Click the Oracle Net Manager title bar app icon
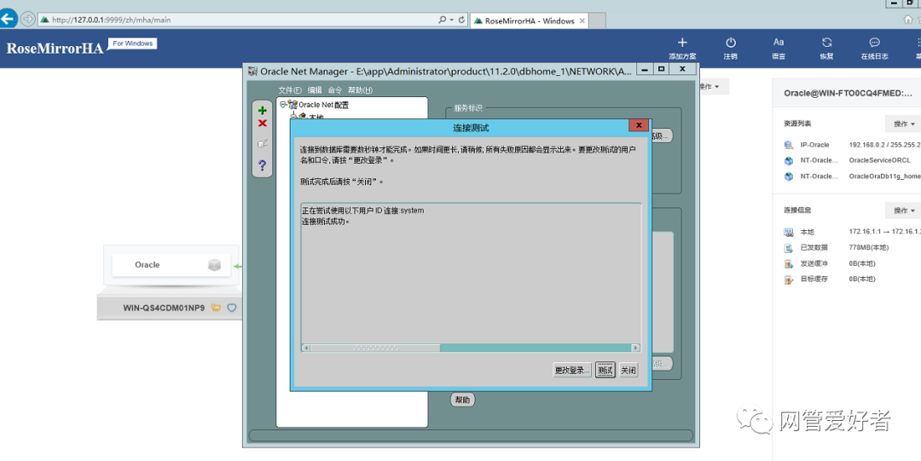Screen dimensions: 921x461 (x=252, y=71)
